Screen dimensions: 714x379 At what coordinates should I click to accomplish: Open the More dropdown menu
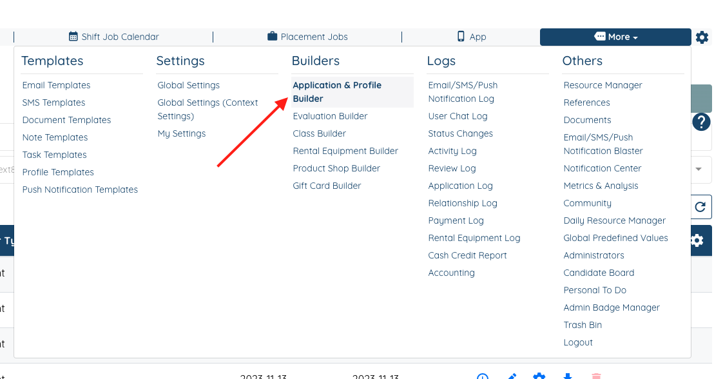tap(615, 37)
